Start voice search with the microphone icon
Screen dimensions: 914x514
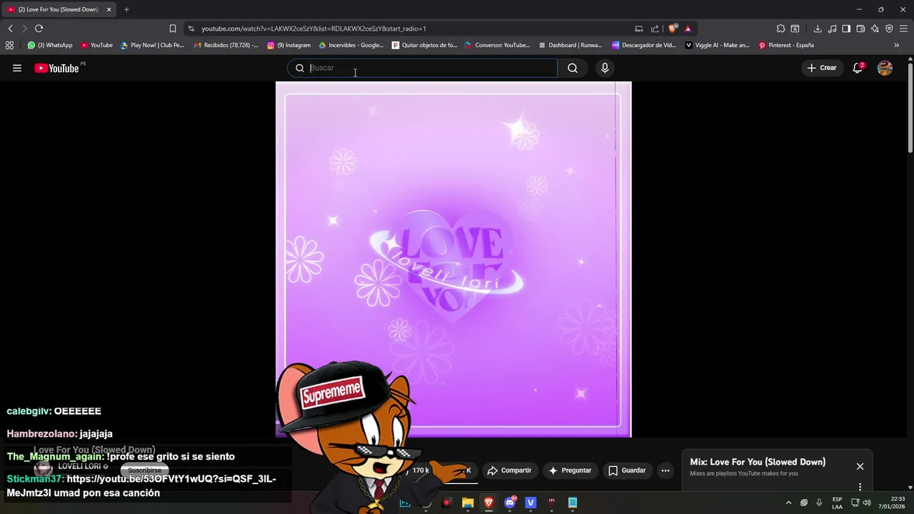(x=605, y=68)
